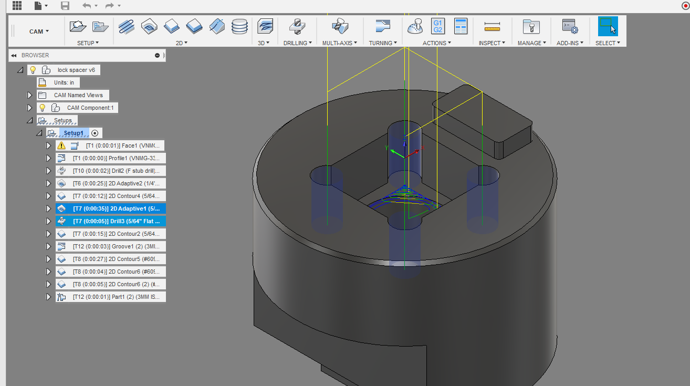Click the Redo arrow
This screenshot has height=386, width=690.
109,5
